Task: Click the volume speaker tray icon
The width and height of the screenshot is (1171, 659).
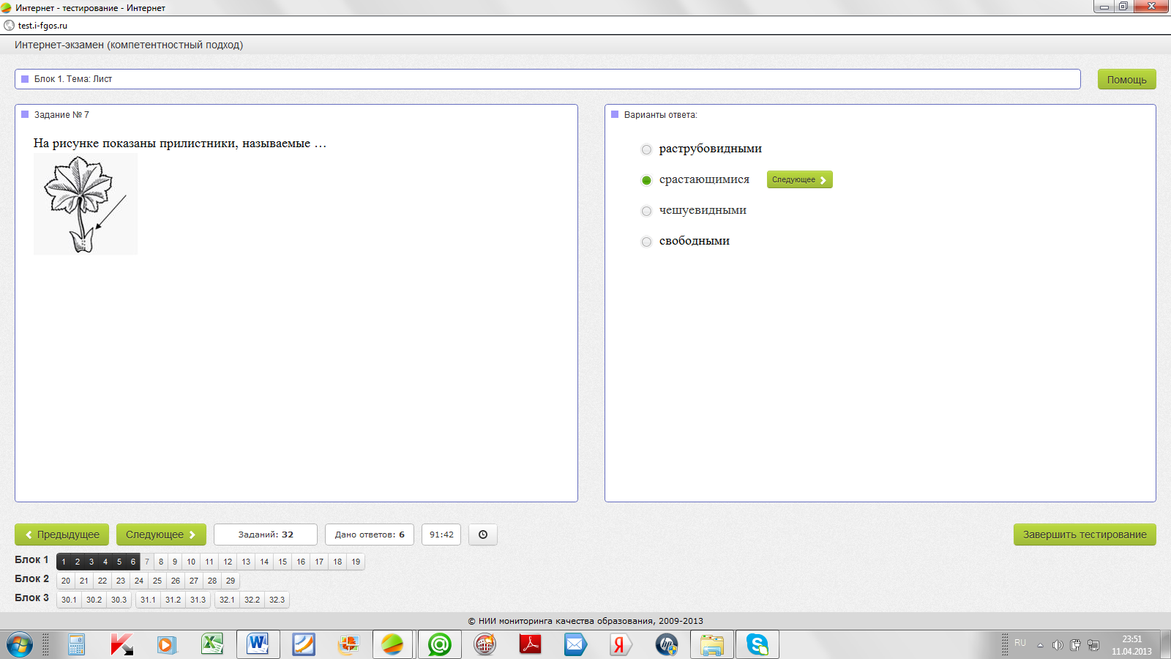Action: [1058, 645]
